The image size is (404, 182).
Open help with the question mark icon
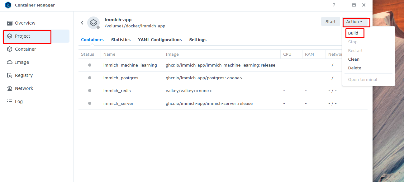click(334, 5)
